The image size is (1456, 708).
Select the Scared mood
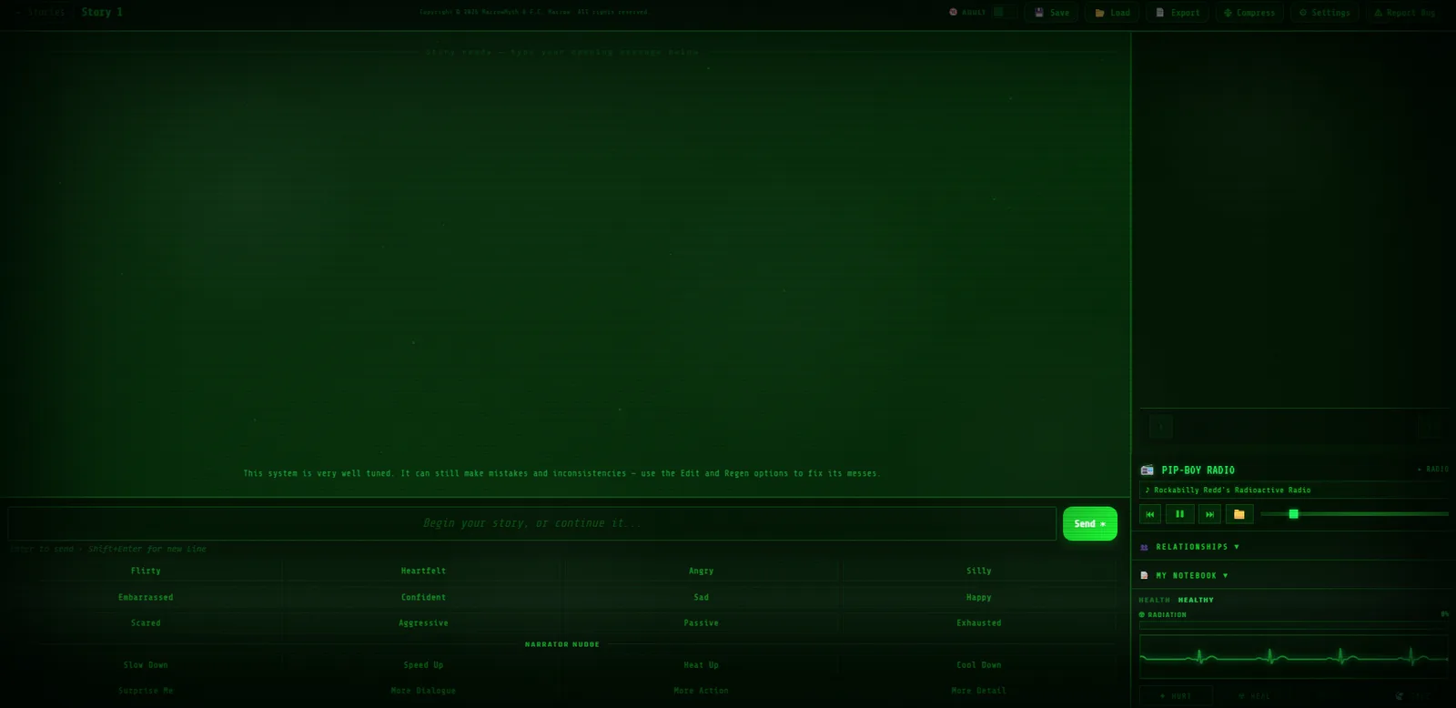pos(146,622)
